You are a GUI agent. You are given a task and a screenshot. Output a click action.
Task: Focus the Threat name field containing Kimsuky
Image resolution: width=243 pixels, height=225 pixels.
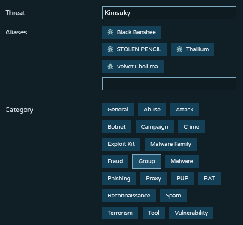point(169,13)
